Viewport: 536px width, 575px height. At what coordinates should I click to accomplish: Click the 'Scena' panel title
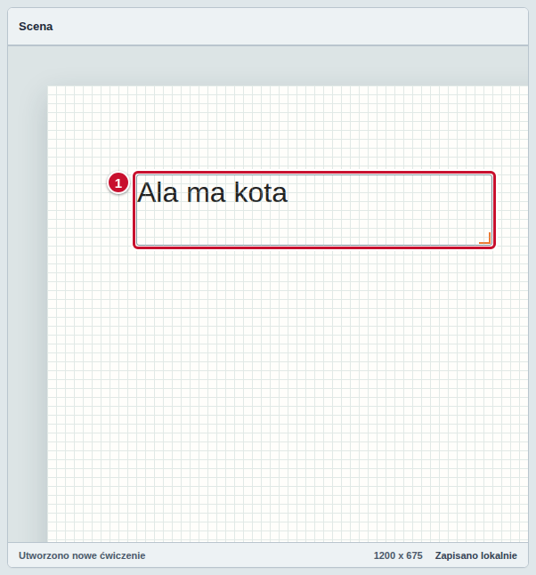tap(36, 27)
